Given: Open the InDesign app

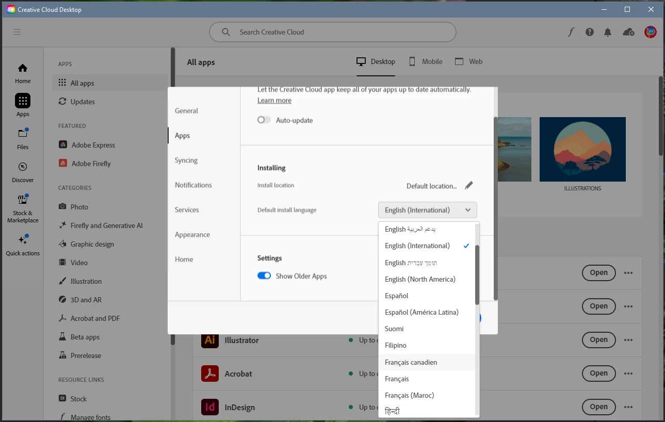Looking at the screenshot, I should [598, 407].
